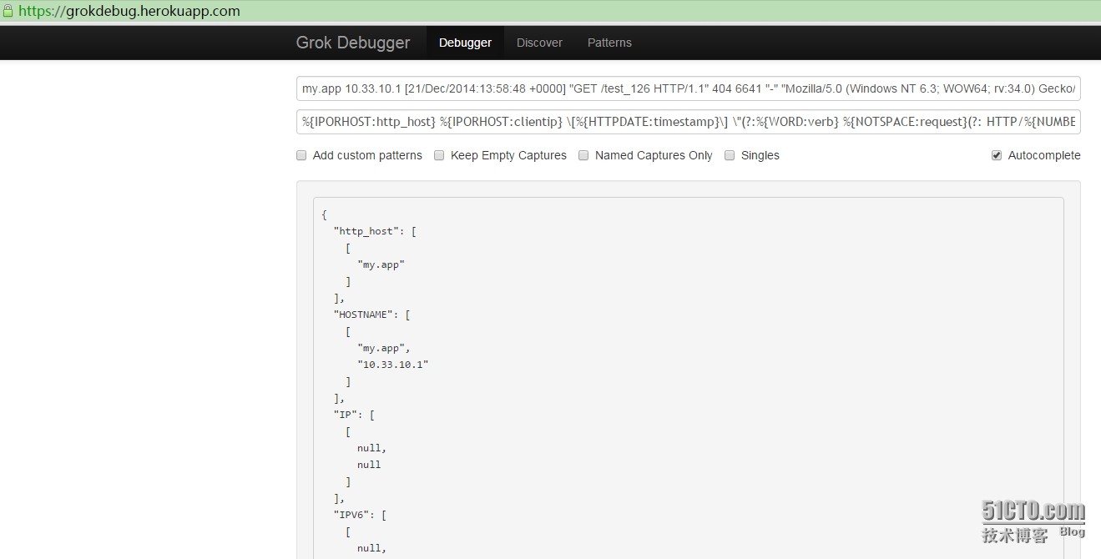Image resolution: width=1101 pixels, height=559 pixels.
Task: Open the Discover tab
Action: point(539,43)
